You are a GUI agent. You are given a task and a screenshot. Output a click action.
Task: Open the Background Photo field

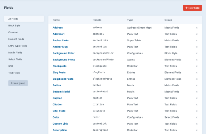click(64, 60)
